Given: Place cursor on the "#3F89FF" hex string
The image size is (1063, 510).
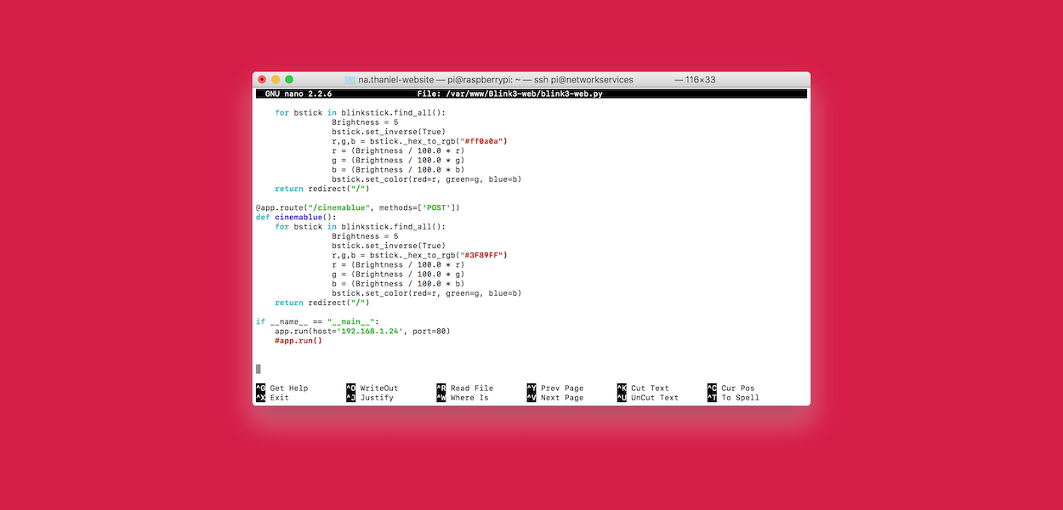Looking at the screenshot, I should click(481, 255).
